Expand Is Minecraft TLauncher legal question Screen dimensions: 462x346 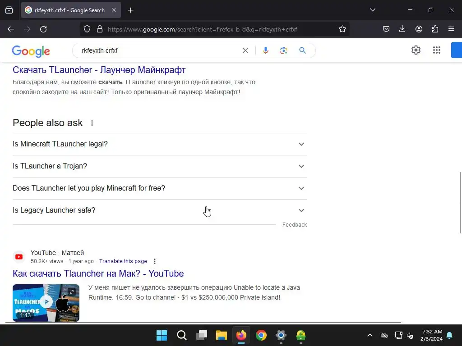tap(160, 144)
